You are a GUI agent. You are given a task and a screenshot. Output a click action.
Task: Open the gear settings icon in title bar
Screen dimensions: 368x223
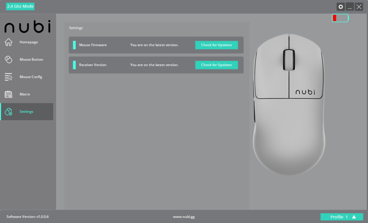click(x=341, y=7)
